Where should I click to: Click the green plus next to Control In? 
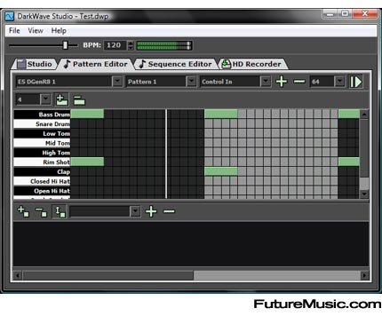[x=281, y=82]
